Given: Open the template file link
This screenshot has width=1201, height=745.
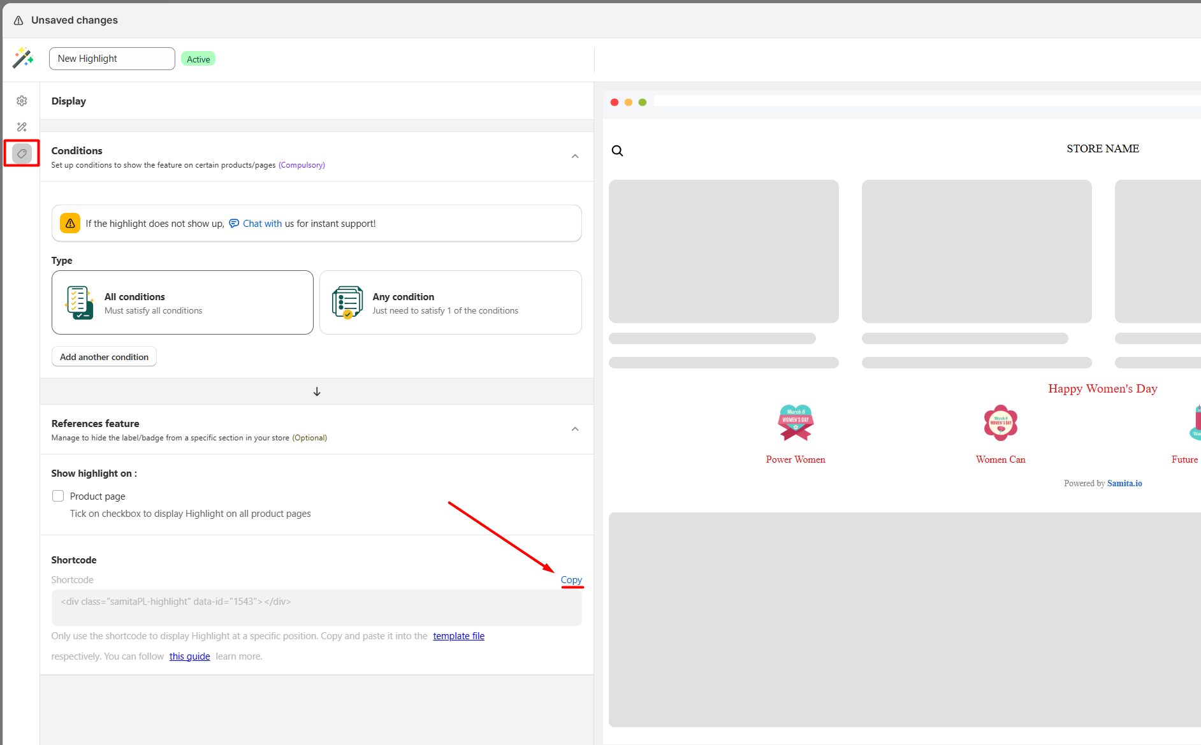Looking at the screenshot, I should pos(458,636).
